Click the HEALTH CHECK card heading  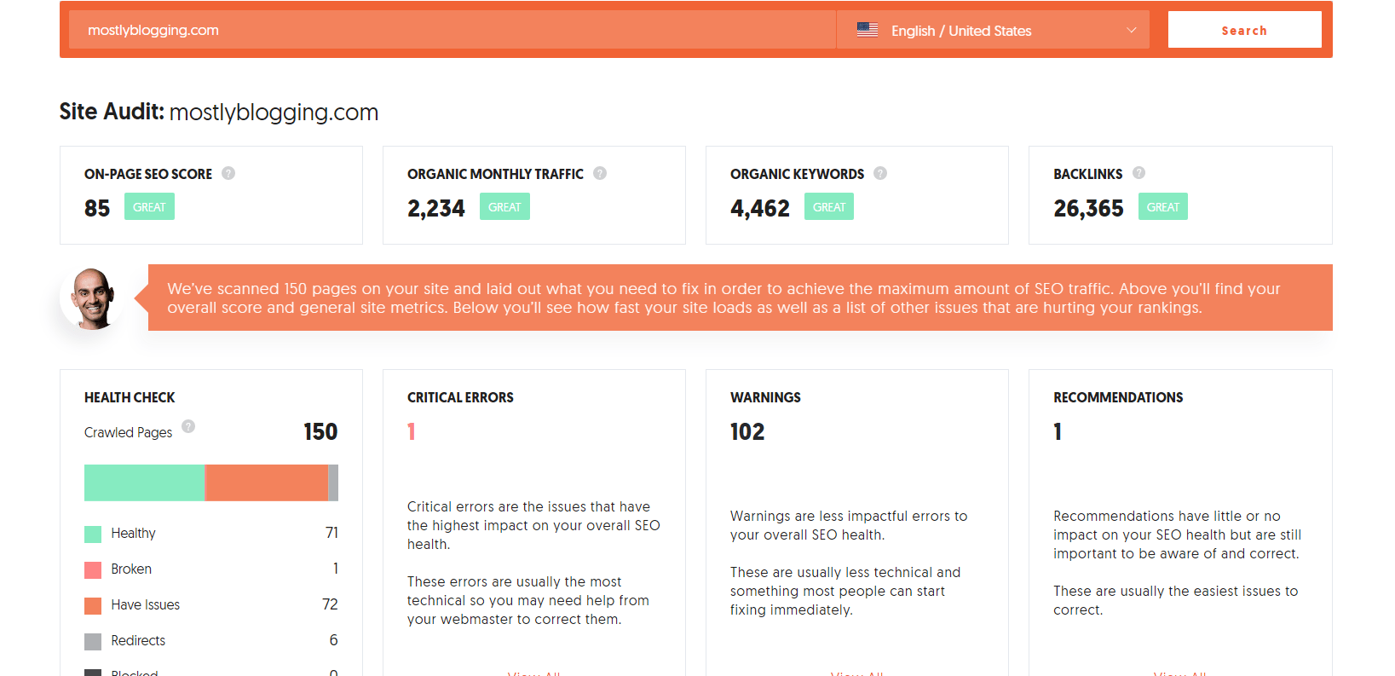tap(130, 397)
